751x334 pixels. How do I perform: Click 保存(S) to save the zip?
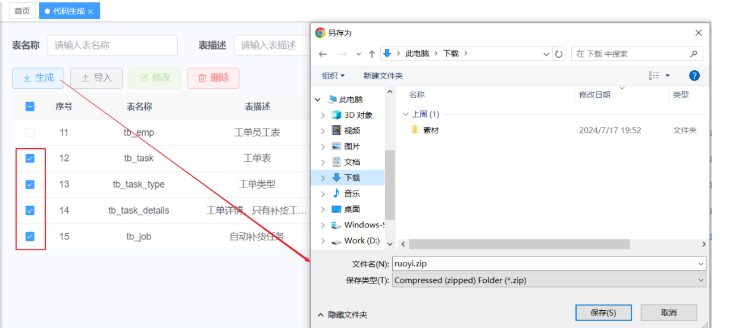(603, 313)
